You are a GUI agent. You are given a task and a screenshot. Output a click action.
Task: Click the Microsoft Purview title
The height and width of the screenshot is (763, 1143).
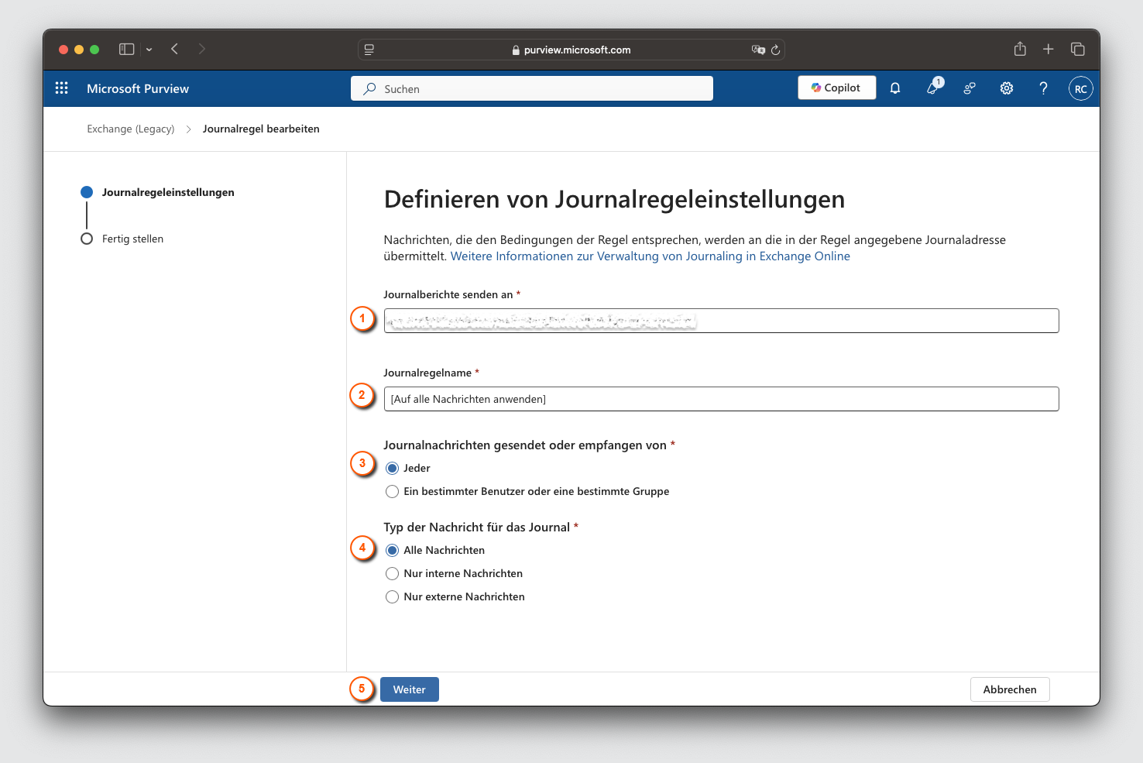(x=138, y=88)
